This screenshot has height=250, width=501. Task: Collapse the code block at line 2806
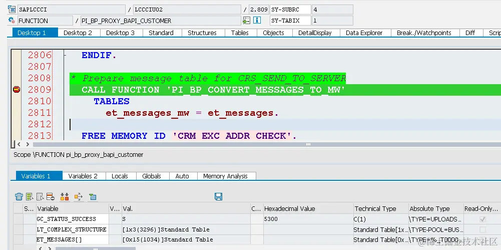point(65,55)
